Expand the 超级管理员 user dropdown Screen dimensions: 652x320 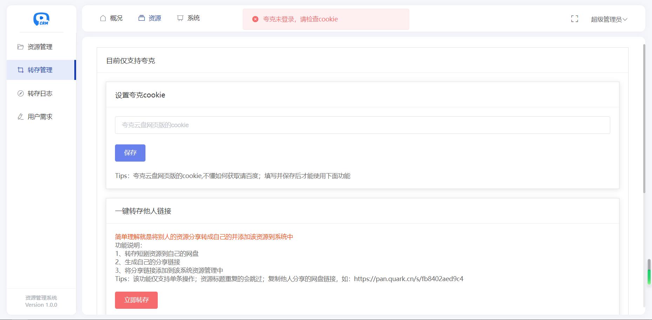[x=609, y=20]
